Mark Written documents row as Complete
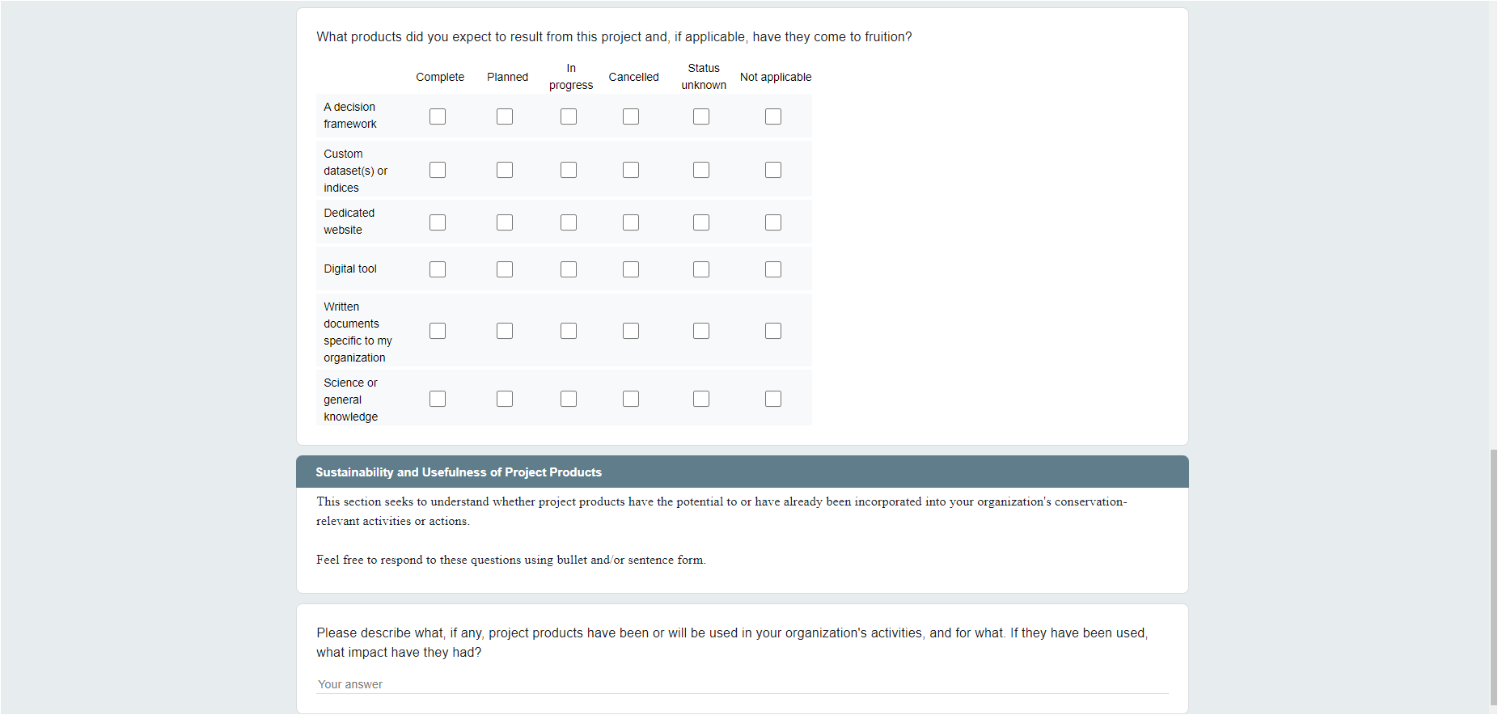The image size is (1498, 715). pyautogui.click(x=438, y=331)
